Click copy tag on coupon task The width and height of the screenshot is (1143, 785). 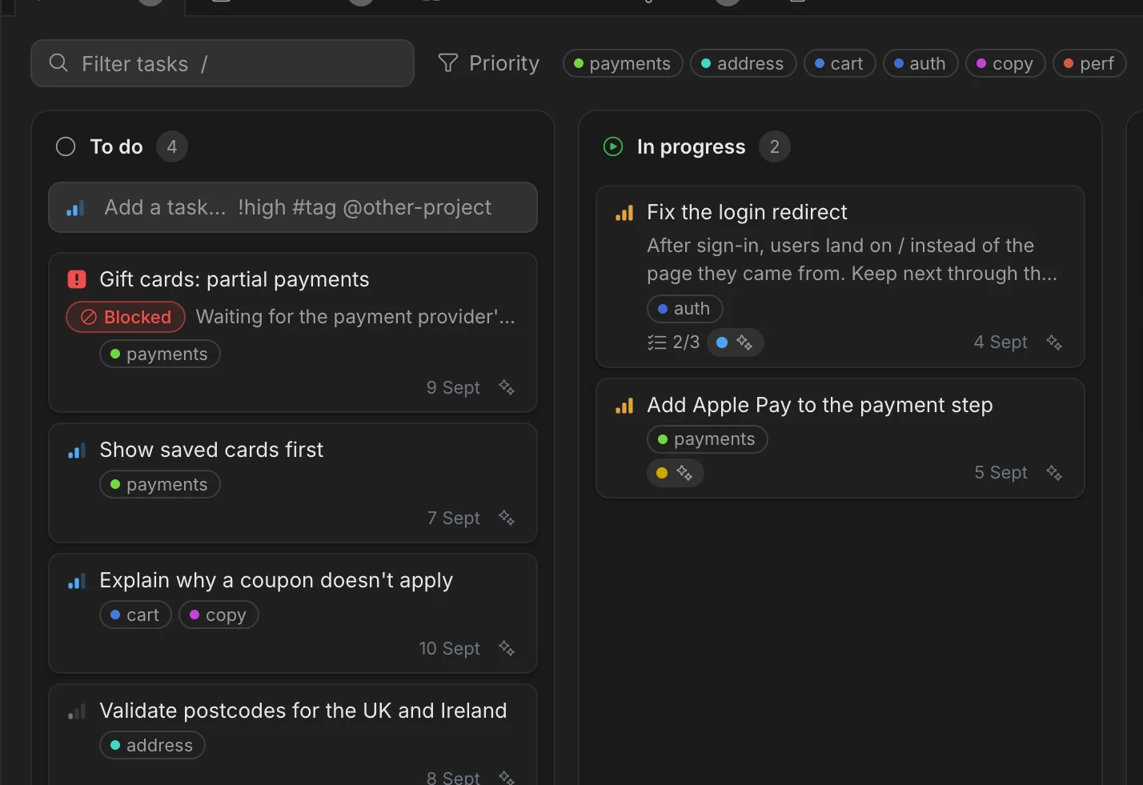219,615
